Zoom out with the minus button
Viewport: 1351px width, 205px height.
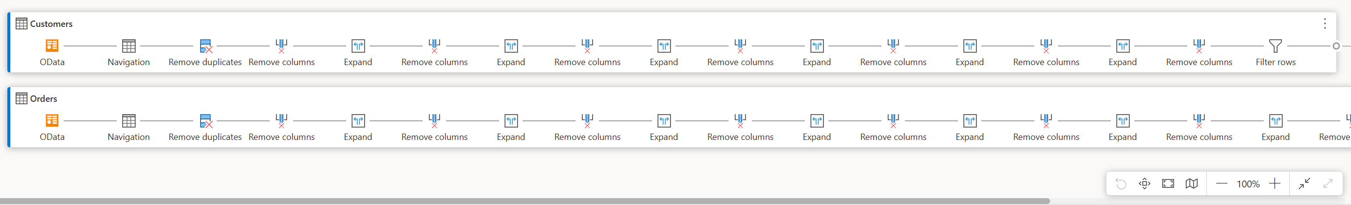(x=1222, y=183)
